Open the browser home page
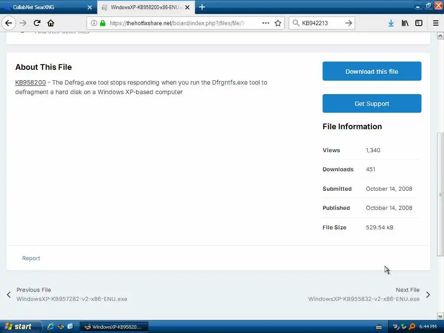 tap(51, 23)
